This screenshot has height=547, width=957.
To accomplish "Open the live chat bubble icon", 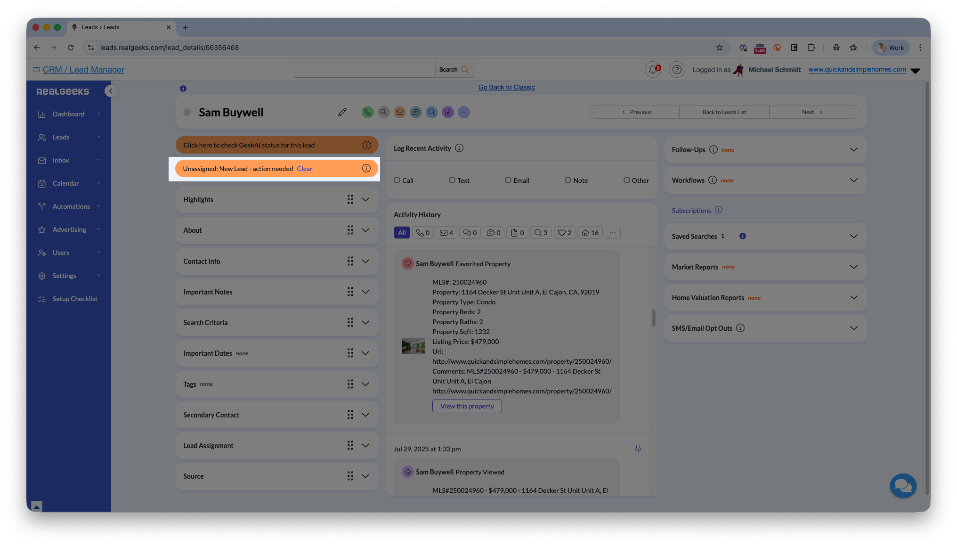I will pos(902,485).
